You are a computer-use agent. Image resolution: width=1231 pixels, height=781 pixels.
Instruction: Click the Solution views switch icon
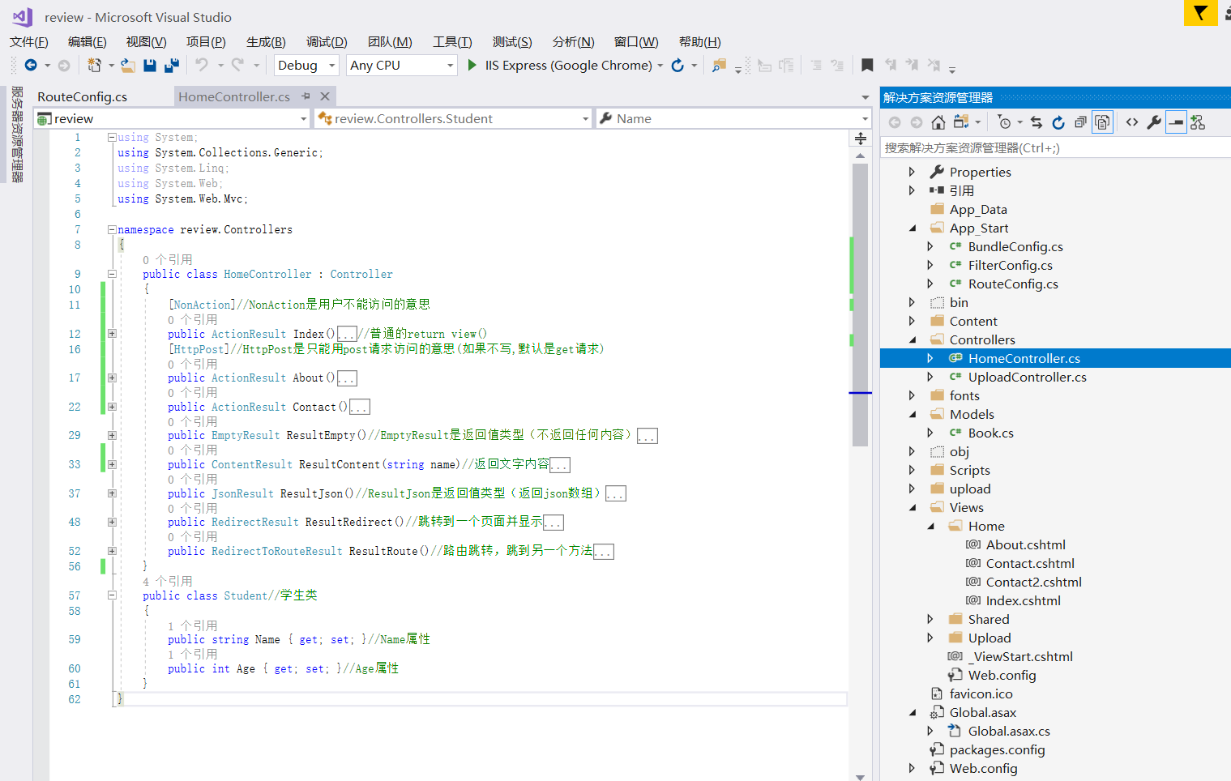[961, 122]
